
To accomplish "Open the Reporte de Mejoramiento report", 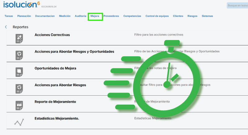I will click(55, 102).
